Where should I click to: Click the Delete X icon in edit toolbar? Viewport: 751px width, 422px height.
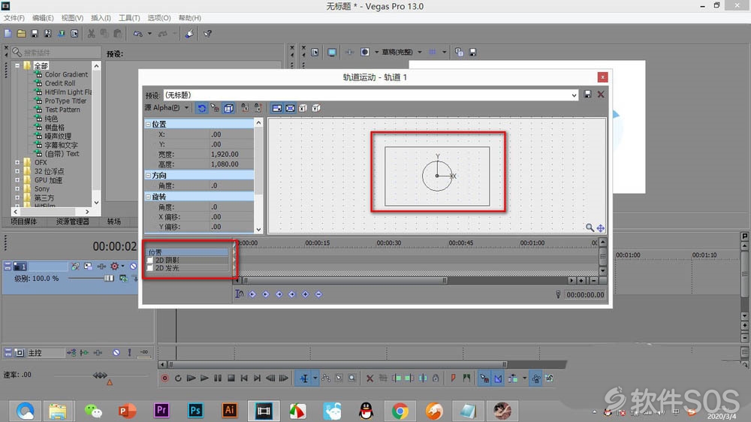(369, 378)
